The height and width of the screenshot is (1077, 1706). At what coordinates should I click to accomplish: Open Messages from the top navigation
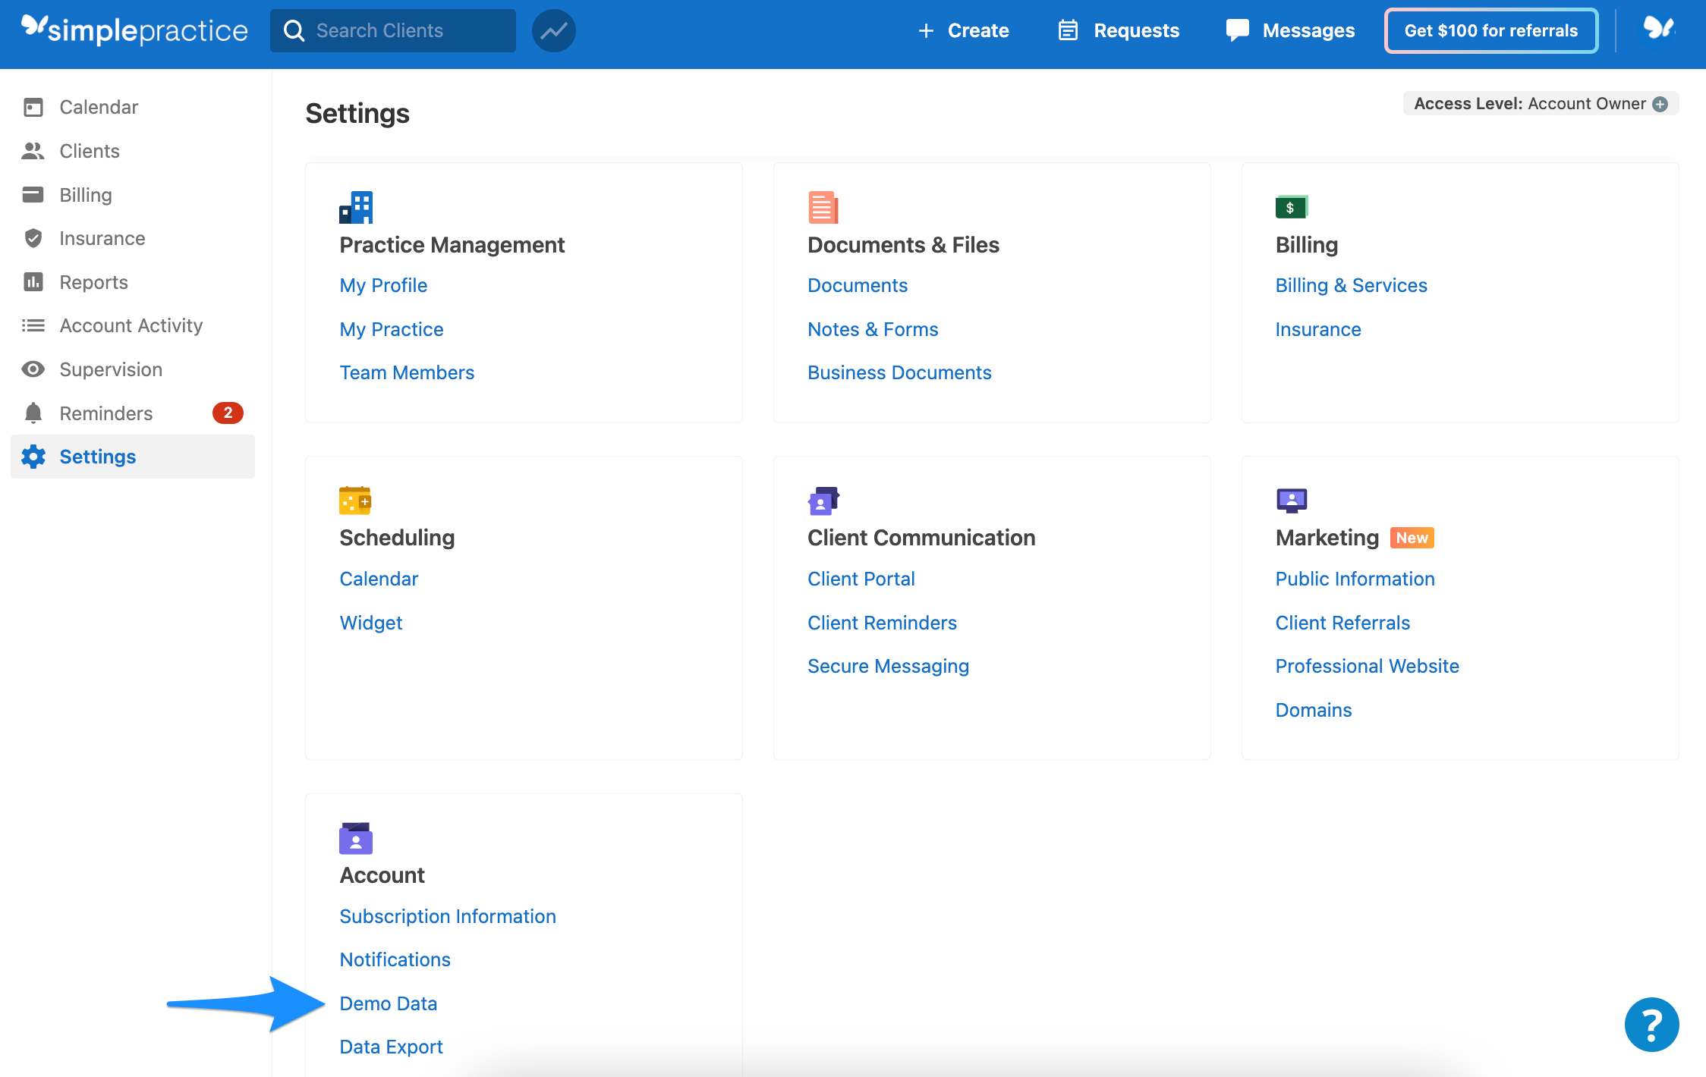[1290, 30]
